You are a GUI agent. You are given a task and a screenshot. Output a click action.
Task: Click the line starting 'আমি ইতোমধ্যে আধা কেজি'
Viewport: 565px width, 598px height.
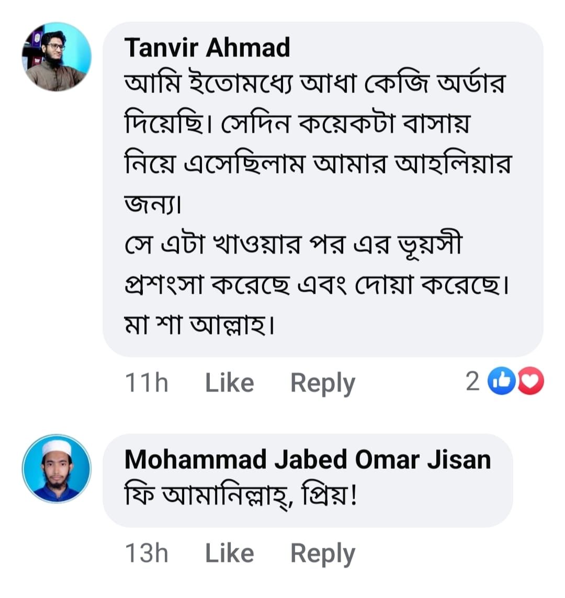pyautogui.click(x=315, y=84)
